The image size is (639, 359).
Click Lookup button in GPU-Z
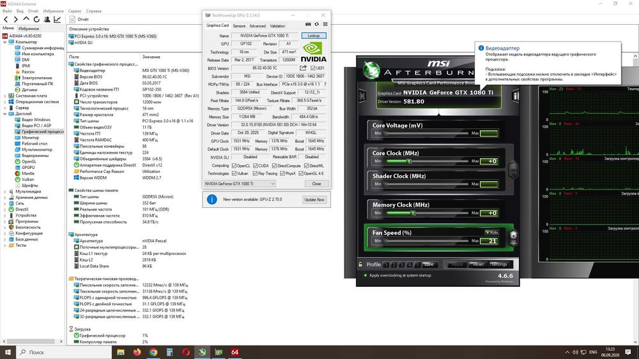tap(314, 36)
